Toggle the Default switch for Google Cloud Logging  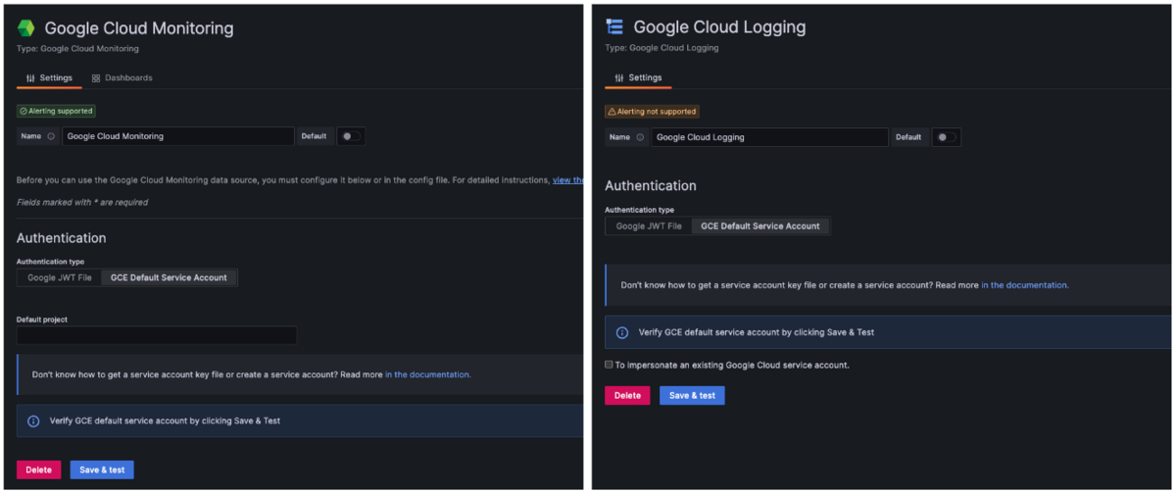(x=945, y=137)
